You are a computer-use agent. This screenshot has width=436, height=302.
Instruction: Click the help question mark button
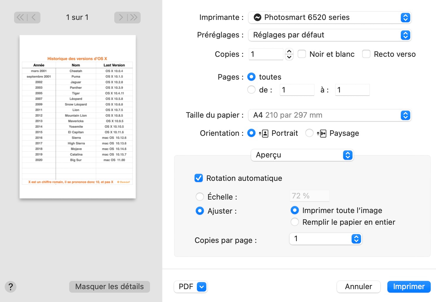coord(11,287)
